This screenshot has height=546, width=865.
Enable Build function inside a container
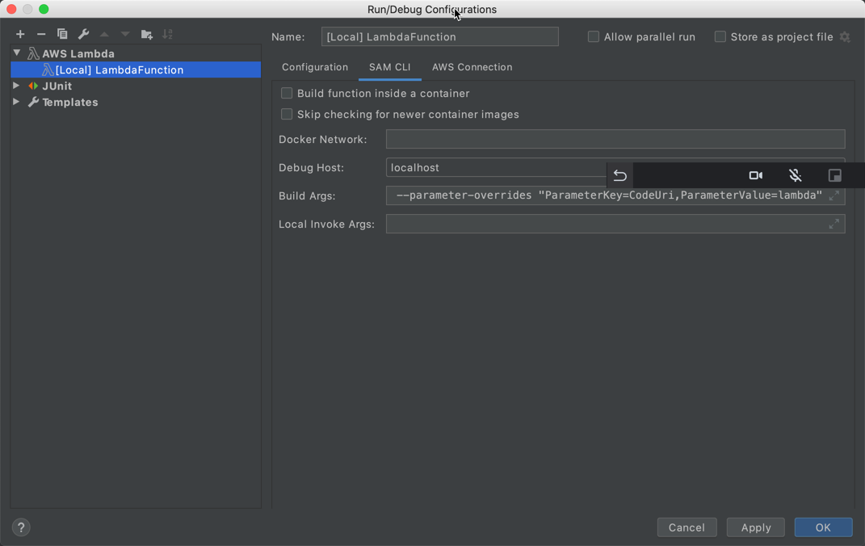click(287, 93)
